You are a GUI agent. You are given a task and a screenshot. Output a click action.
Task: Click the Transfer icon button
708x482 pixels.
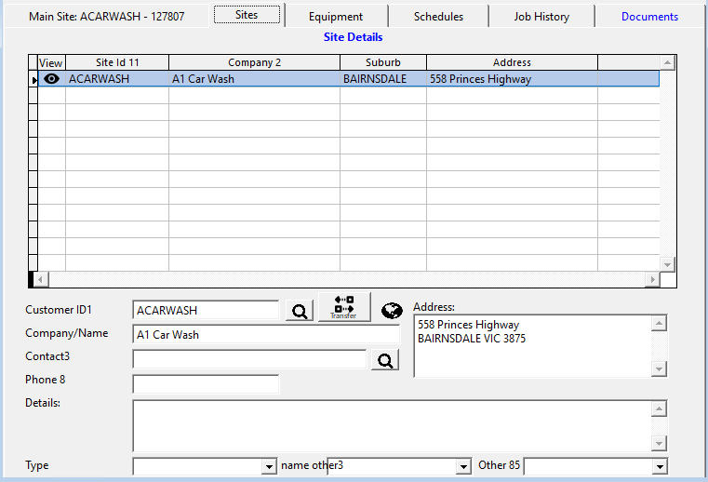343,308
